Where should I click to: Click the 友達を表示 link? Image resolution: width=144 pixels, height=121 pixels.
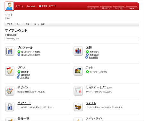(94, 55)
